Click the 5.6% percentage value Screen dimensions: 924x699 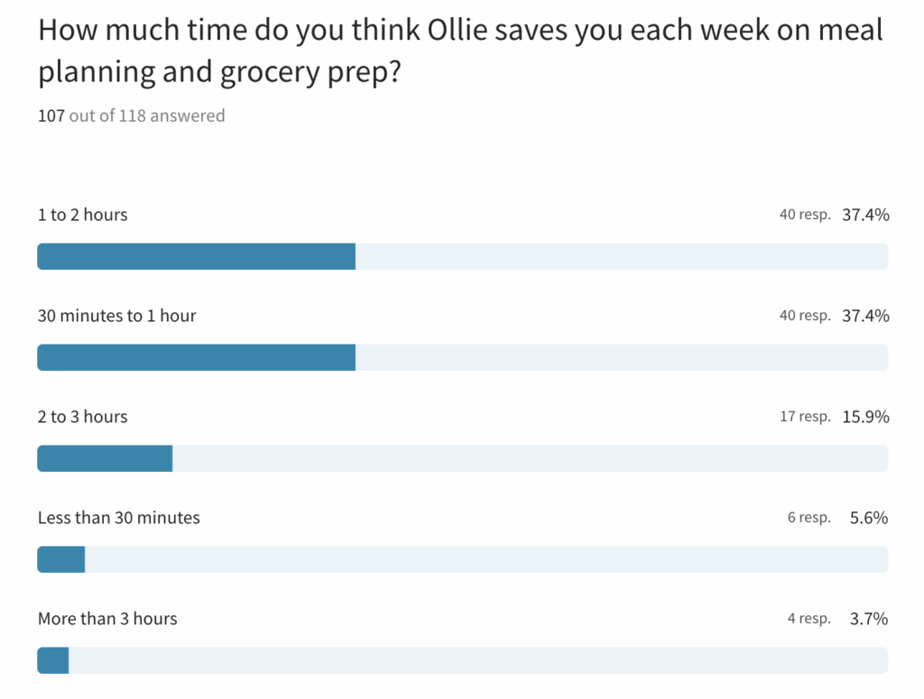pos(869,518)
